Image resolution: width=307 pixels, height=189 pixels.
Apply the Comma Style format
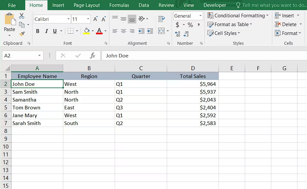click(199, 24)
